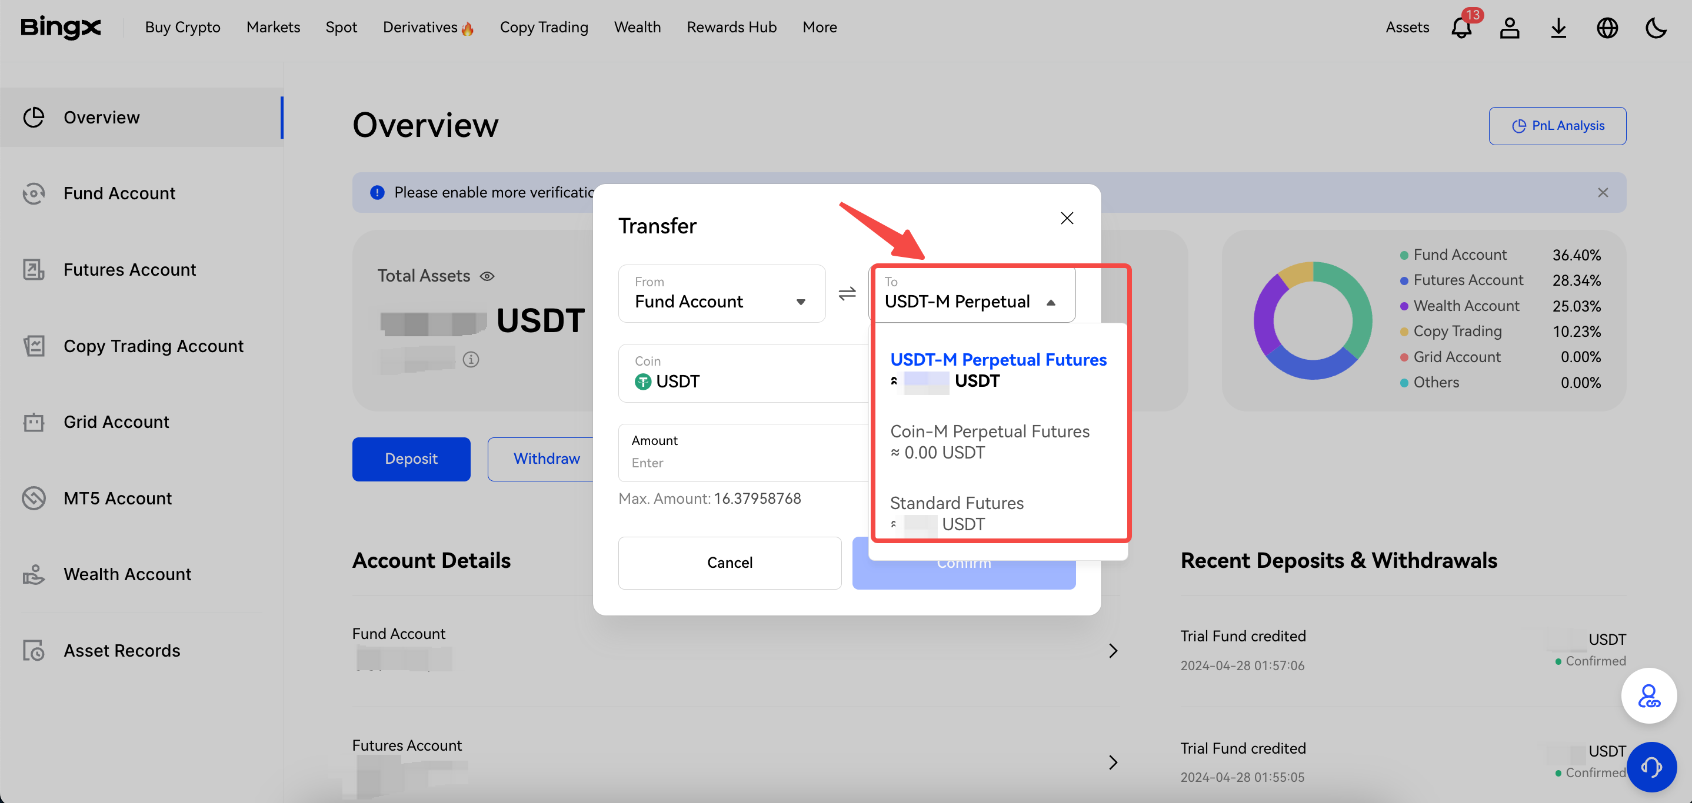Dismiss the verification notice banner

click(1603, 192)
